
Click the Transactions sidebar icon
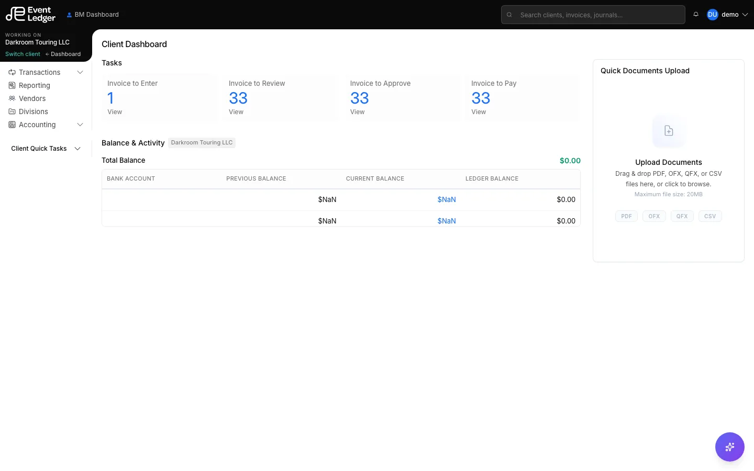point(12,72)
